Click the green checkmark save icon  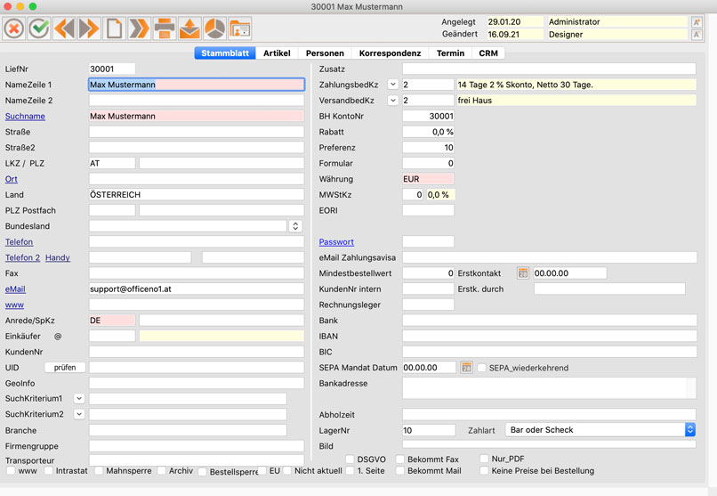tap(39, 28)
